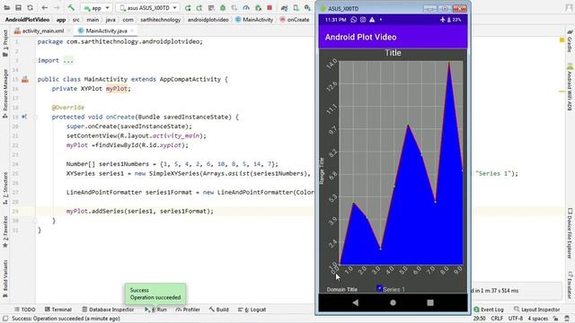Click the class gutter icon at line 15

pyautogui.click(x=25, y=80)
